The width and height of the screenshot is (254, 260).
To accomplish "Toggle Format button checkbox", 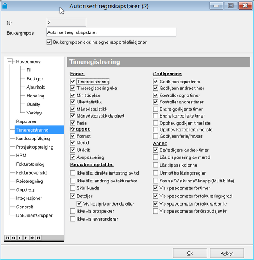I will click(x=73, y=136).
